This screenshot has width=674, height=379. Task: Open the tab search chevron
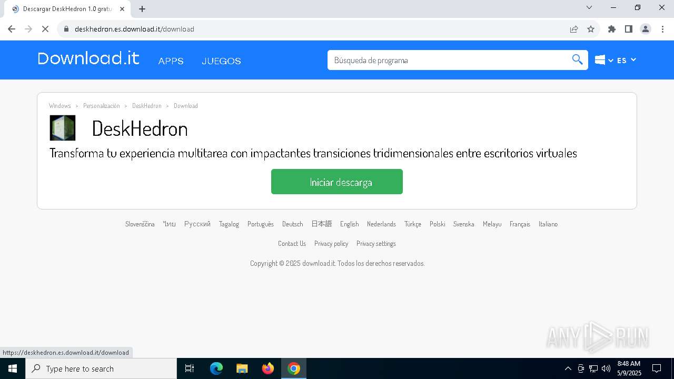click(x=589, y=7)
